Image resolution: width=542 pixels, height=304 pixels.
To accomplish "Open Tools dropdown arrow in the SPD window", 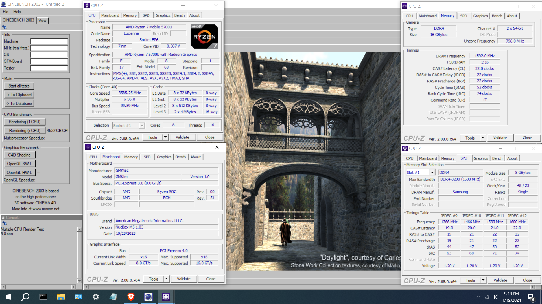I will coord(483,280).
